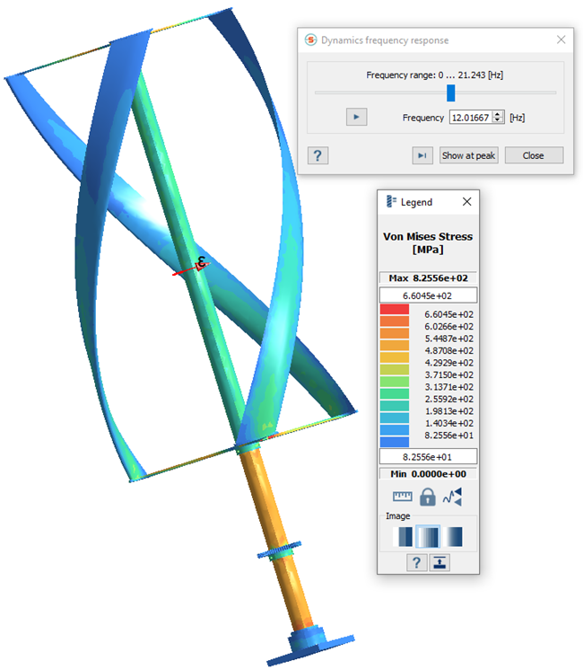Select the first Image gradient style
This screenshot has height=669, width=583.
(x=404, y=537)
